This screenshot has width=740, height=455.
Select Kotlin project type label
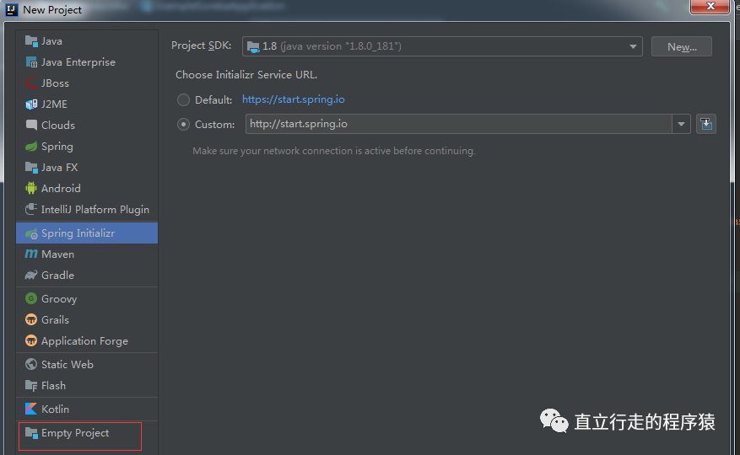tap(55, 409)
